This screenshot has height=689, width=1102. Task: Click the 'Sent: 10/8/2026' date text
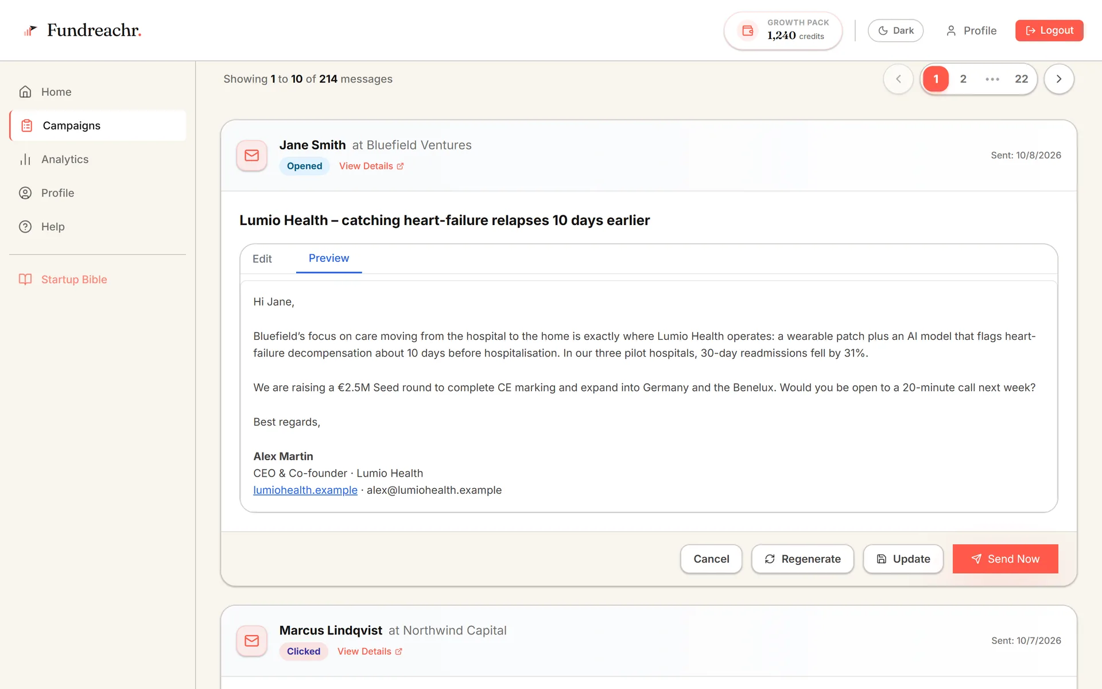1026,156
